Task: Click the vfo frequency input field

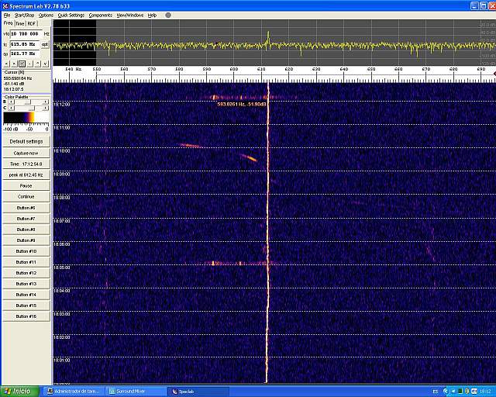Action: tap(26, 34)
